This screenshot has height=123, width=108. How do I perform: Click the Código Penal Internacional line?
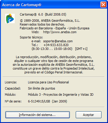point(54,72)
